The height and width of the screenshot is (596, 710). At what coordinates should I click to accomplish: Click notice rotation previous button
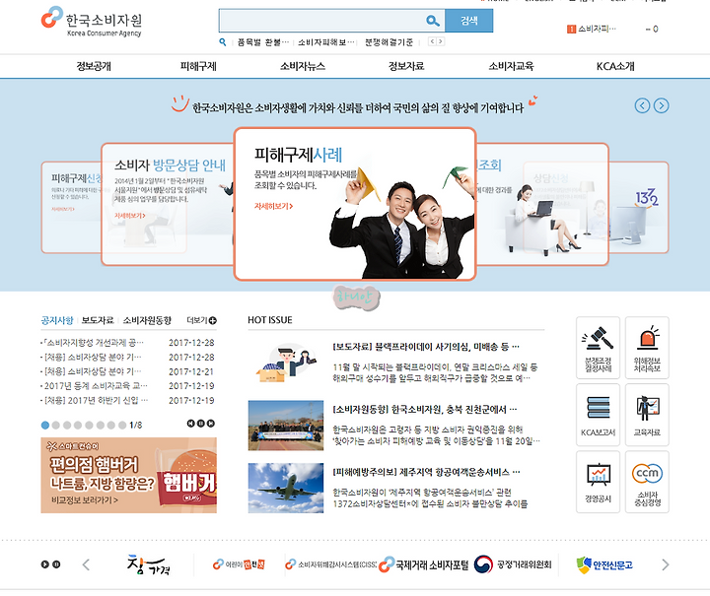(190, 424)
